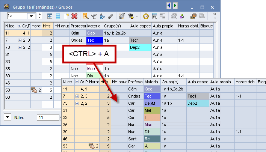Click the yellow clock icon
266x152 pixels.
146,16
